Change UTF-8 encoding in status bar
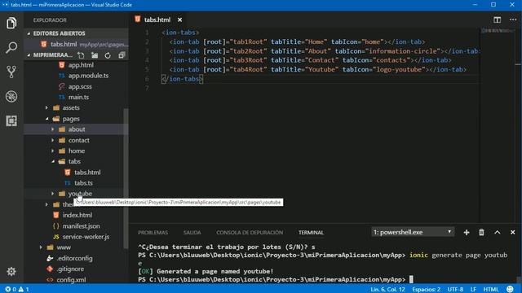This screenshot has height=293, width=522. tap(455, 290)
